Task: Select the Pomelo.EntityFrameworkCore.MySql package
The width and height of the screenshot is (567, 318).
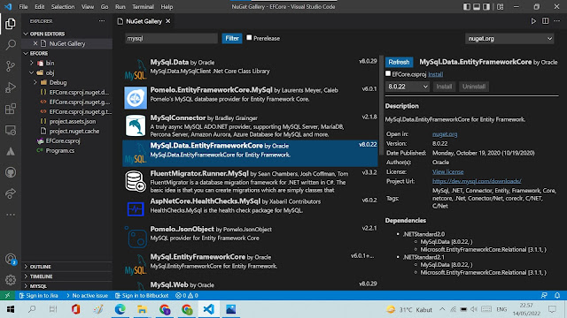Action: click(250, 97)
